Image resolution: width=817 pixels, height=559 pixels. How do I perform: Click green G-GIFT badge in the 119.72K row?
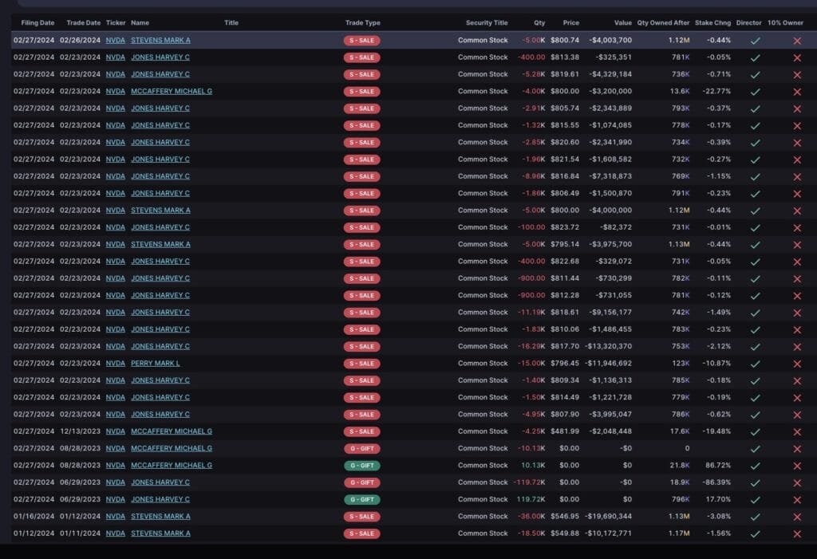[361, 500]
